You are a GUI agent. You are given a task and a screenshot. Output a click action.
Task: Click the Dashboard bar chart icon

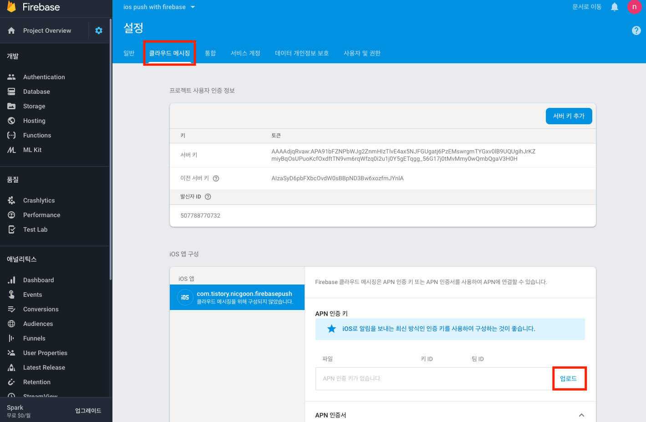(11, 280)
